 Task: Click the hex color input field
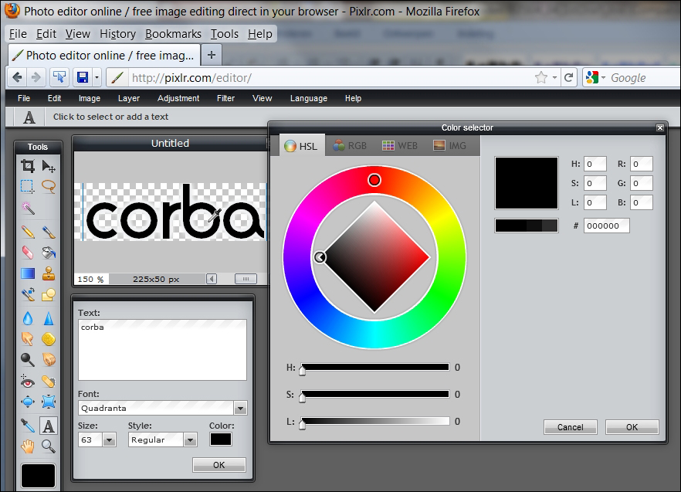pos(606,226)
